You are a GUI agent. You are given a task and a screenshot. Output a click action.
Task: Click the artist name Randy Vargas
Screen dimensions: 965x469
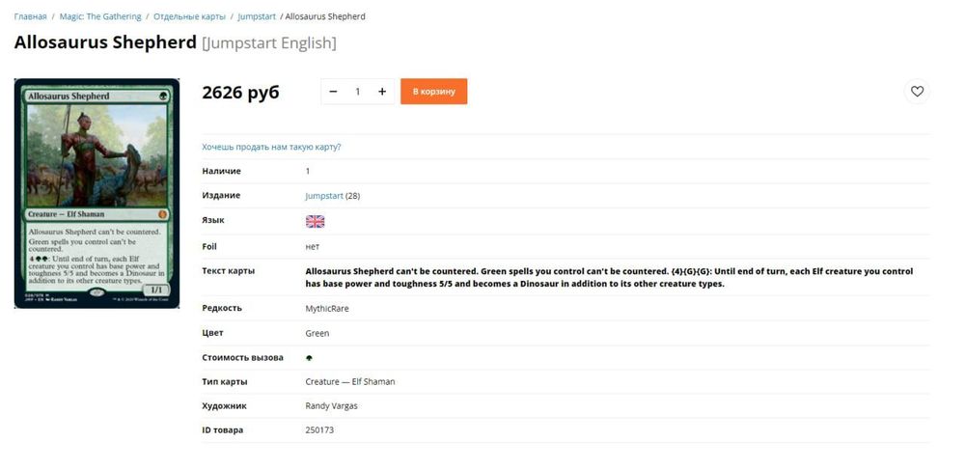pyautogui.click(x=331, y=406)
